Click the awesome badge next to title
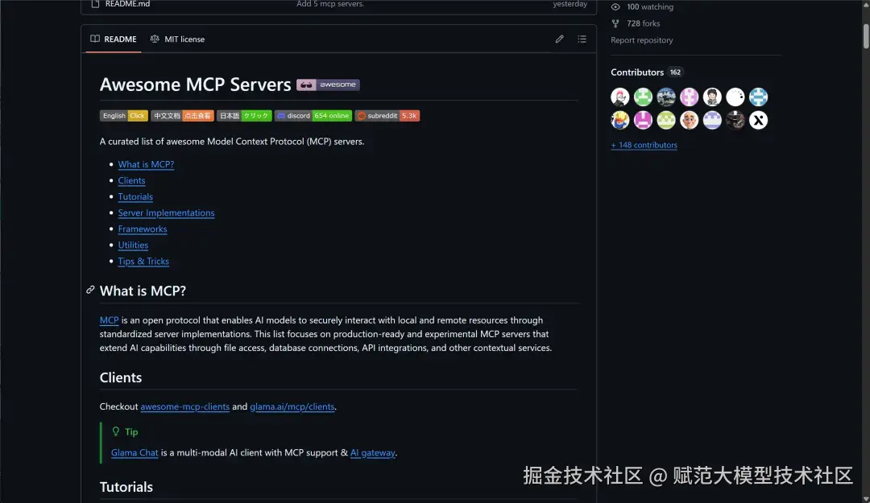 coord(328,85)
